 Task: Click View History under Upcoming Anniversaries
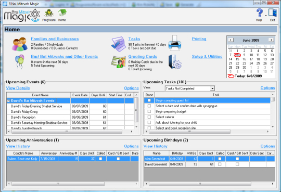tap(18, 146)
